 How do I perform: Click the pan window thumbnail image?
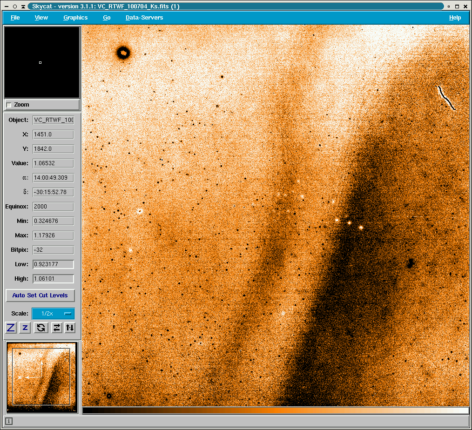tap(41, 376)
